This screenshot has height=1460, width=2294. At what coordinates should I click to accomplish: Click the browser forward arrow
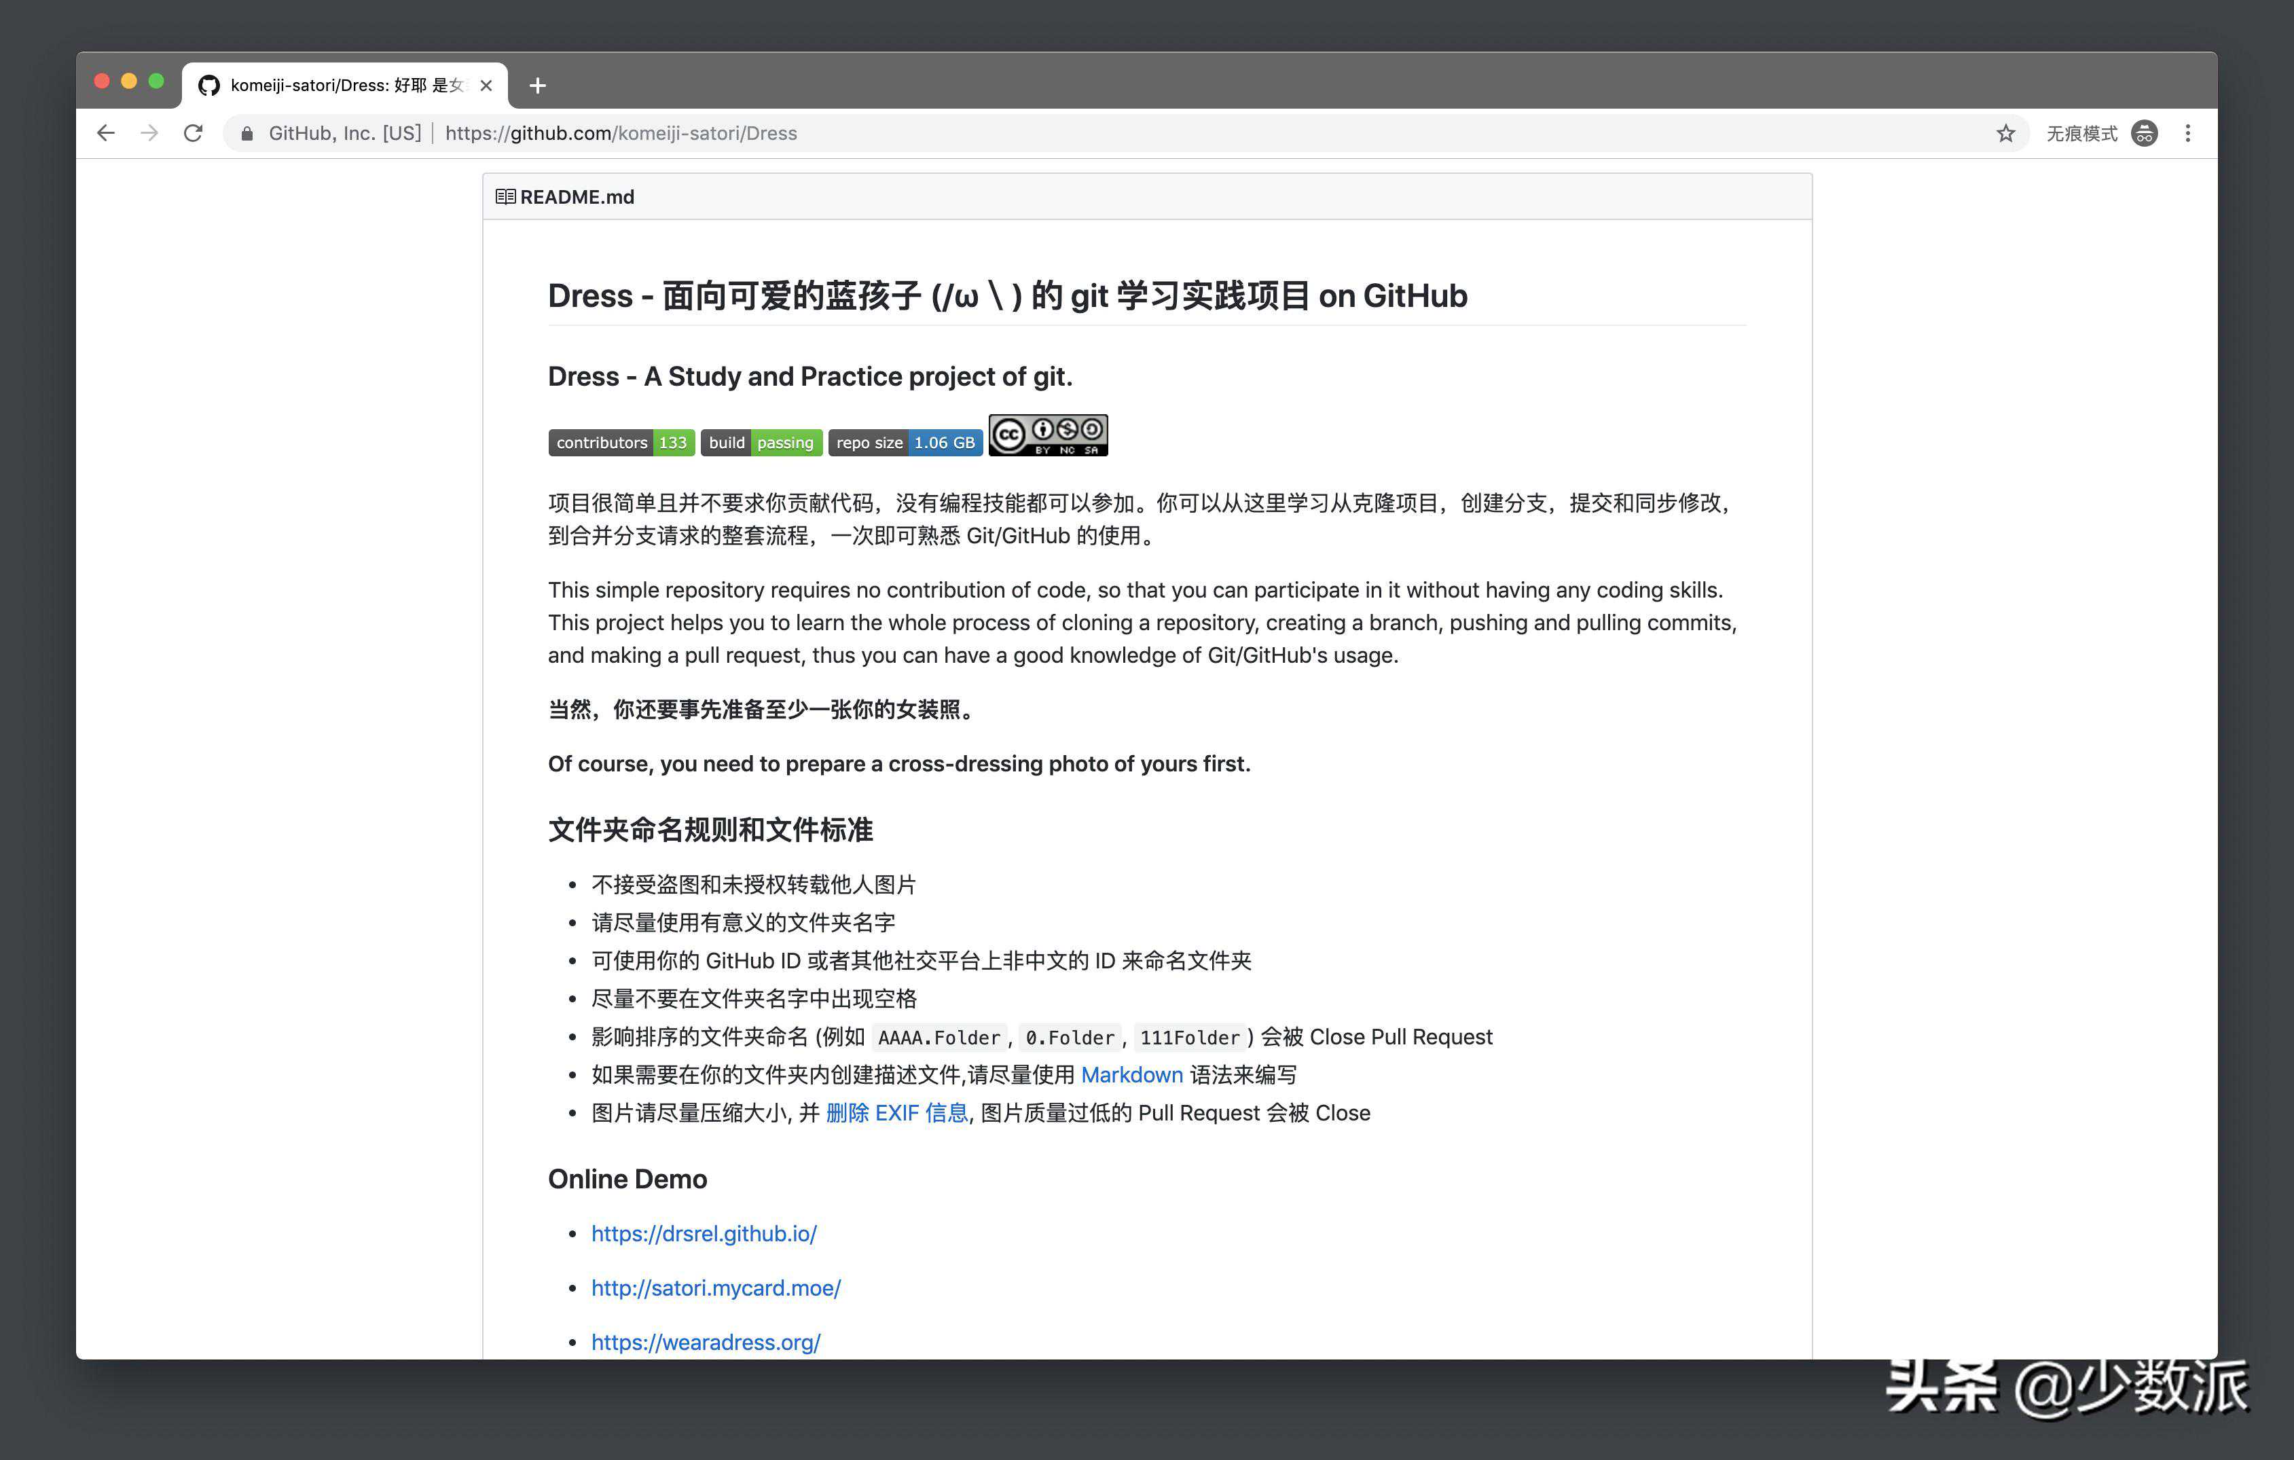coord(149,133)
